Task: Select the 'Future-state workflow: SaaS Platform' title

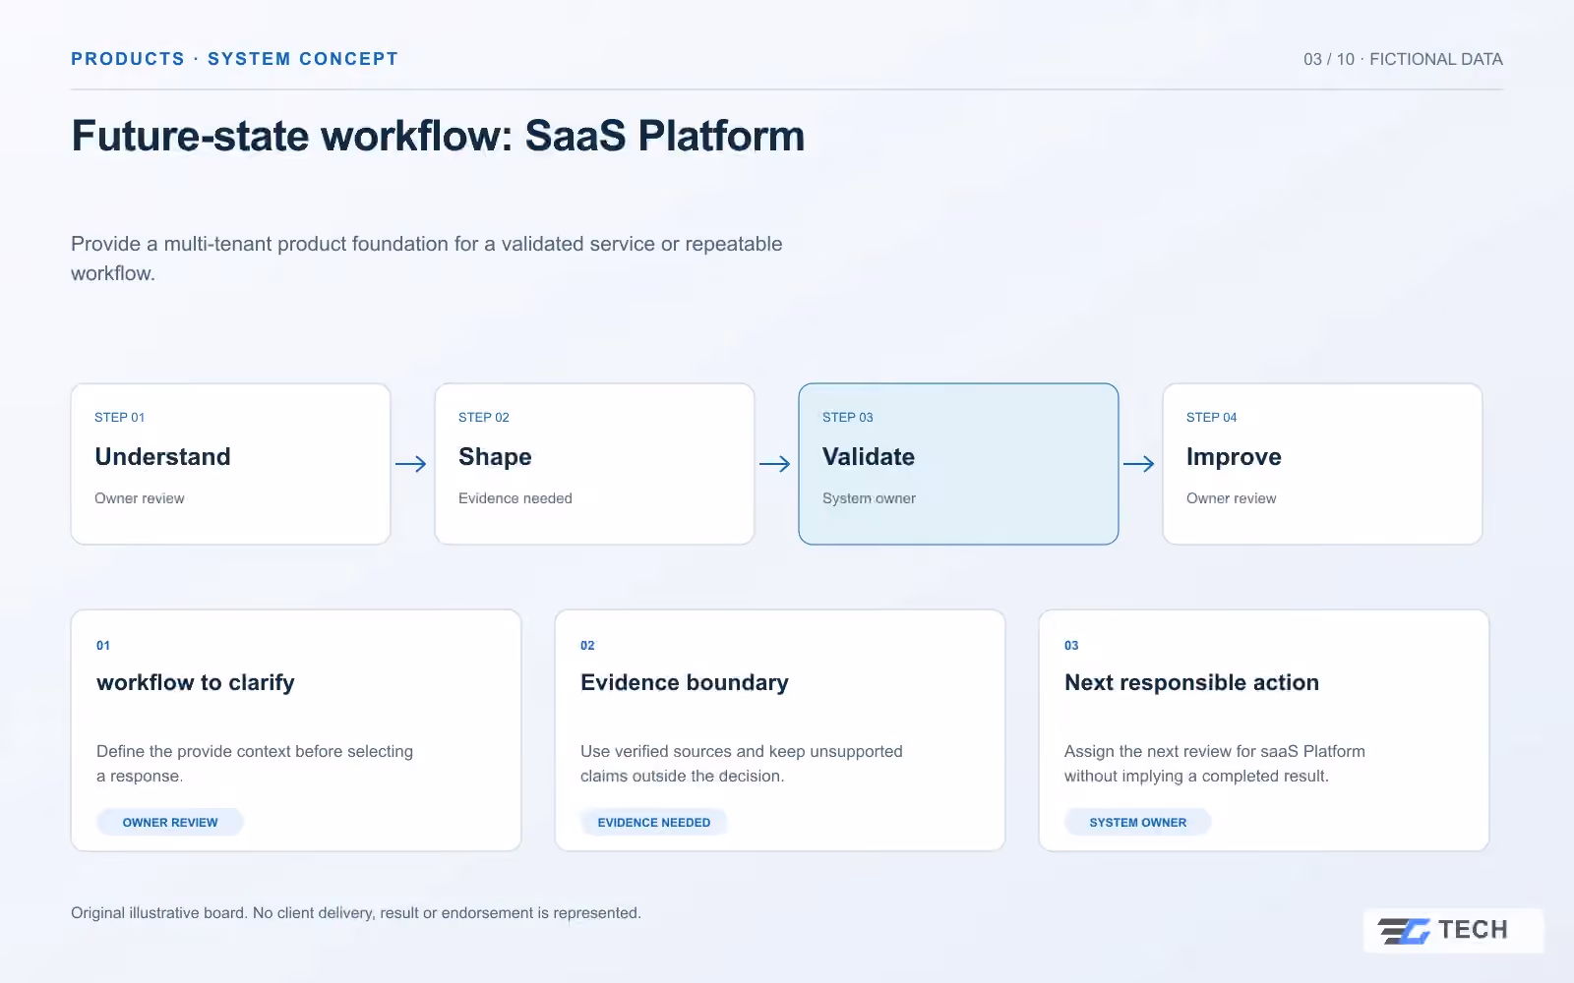Action: coord(439,136)
